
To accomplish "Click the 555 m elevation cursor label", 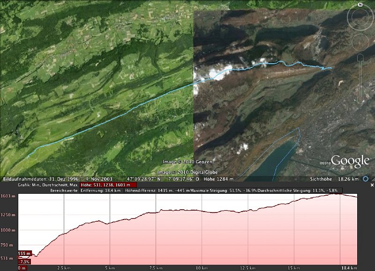I will click(x=25, y=254).
